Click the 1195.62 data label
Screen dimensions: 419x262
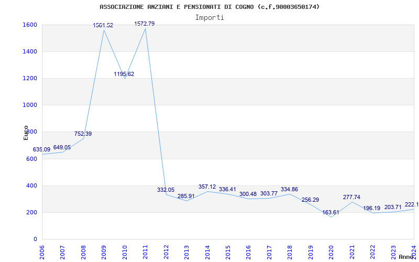124,74
